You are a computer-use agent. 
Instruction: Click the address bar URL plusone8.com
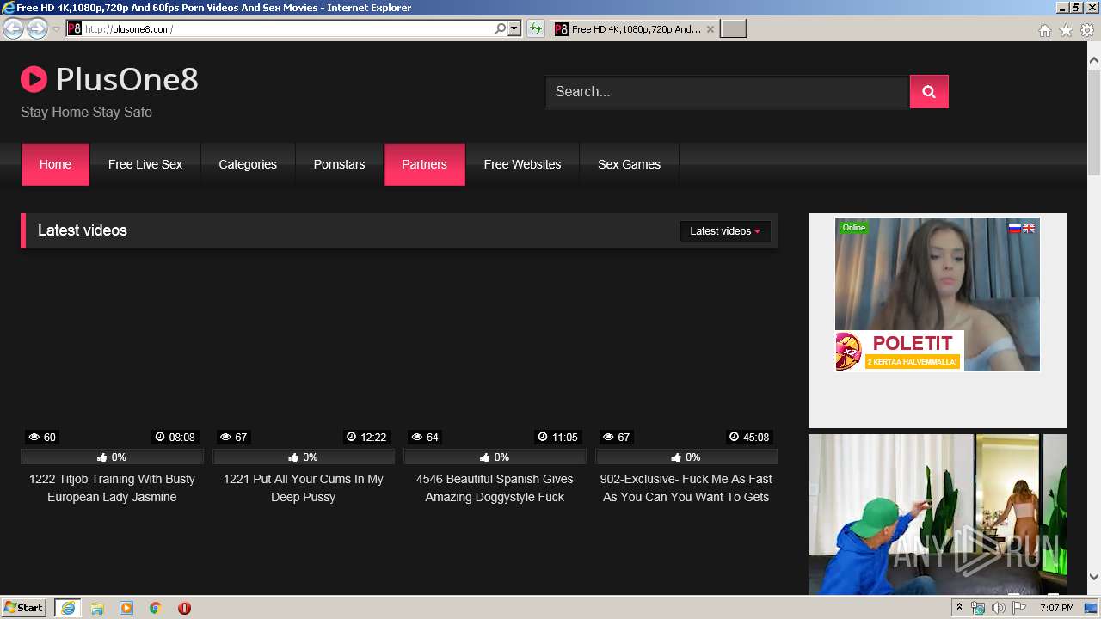coord(129,29)
